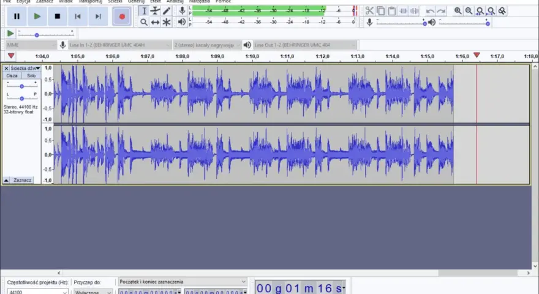The height and width of the screenshot is (294, 539).
Task: Adjust the track gain slider
Action: pos(21,85)
